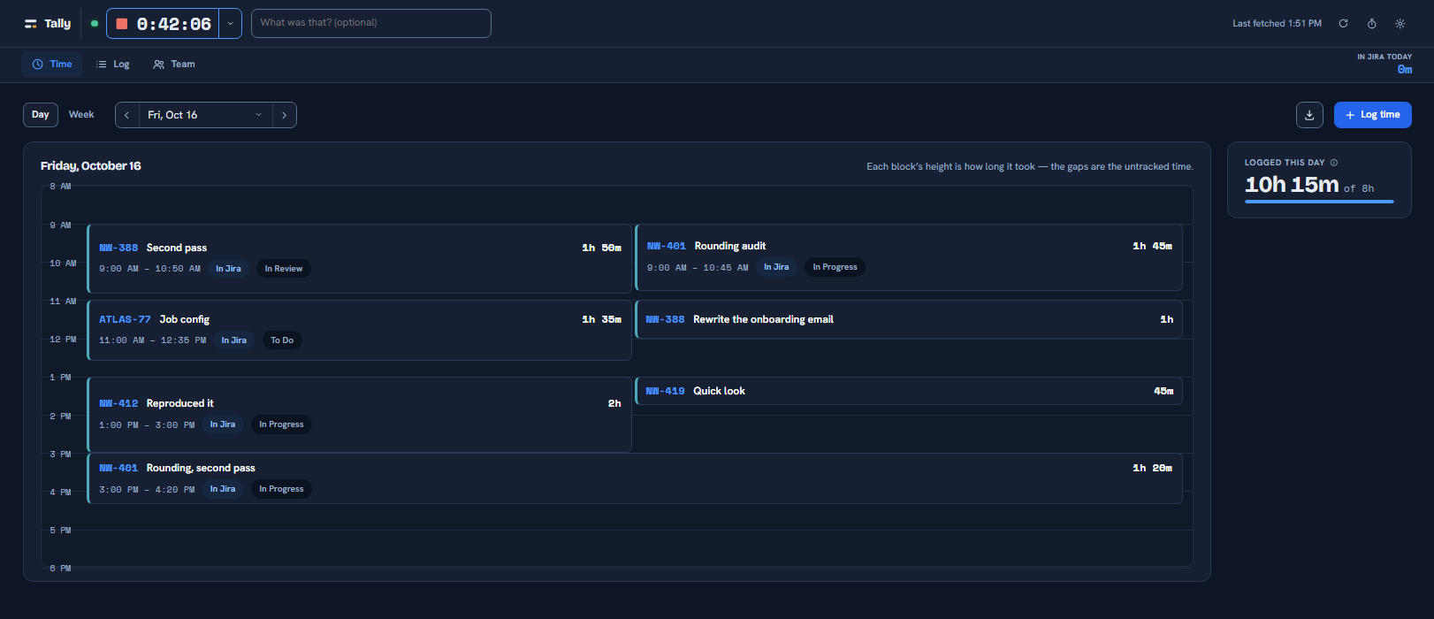Click the green status dot beside the timer

tap(95, 24)
